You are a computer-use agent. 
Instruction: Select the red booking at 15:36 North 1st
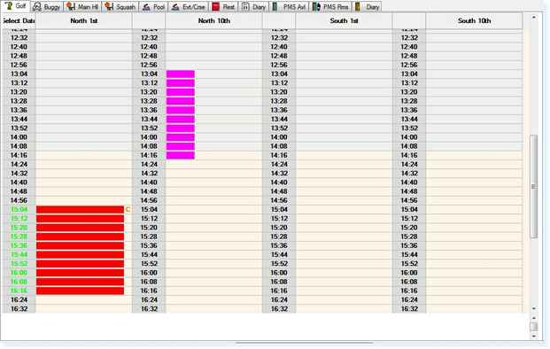(80, 245)
